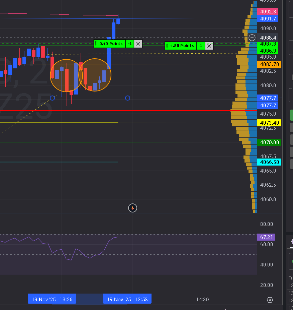Remove the 4.80 Points position with its X icon
The width and height of the screenshot is (293, 310).
pos(209,46)
